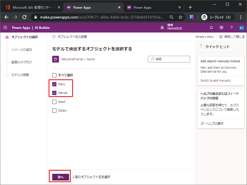
Task: Uncheck the Wenda checkbox
Action: point(54,93)
